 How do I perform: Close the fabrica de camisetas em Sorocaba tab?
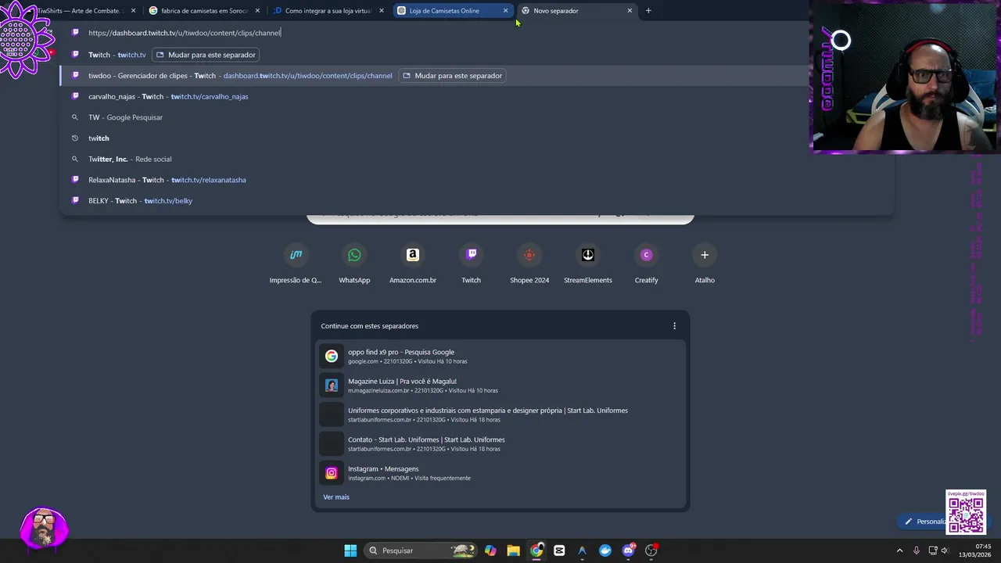pos(257,11)
